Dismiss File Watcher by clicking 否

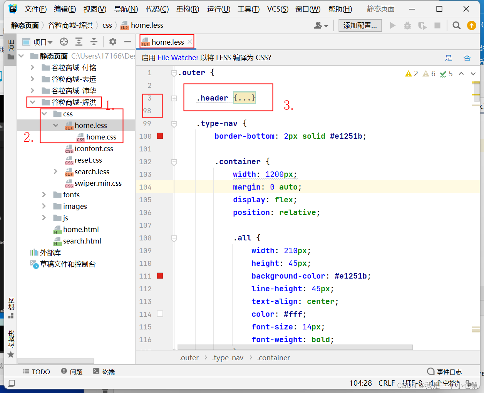tap(467, 58)
